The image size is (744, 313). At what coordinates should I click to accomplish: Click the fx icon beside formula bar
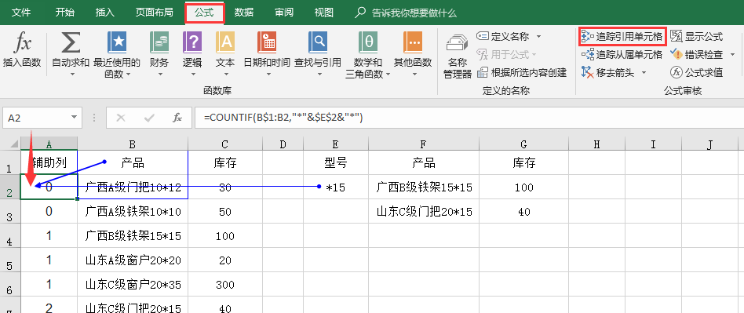177,118
